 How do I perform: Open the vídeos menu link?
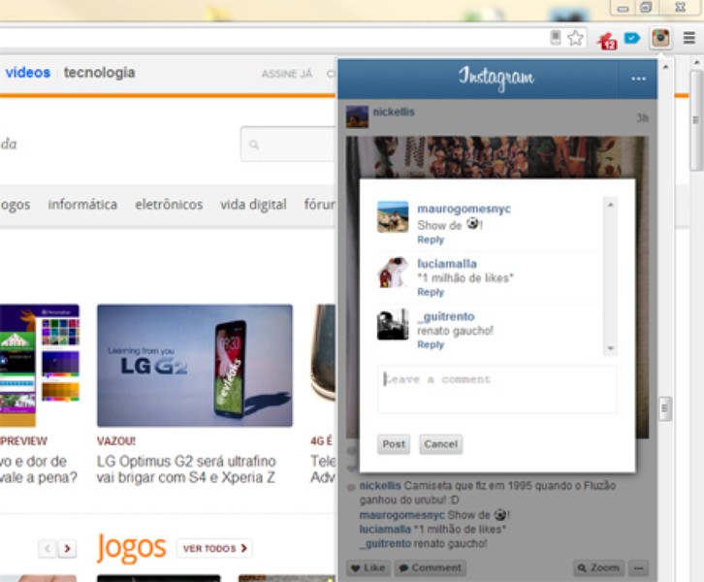(x=28, y=73)
